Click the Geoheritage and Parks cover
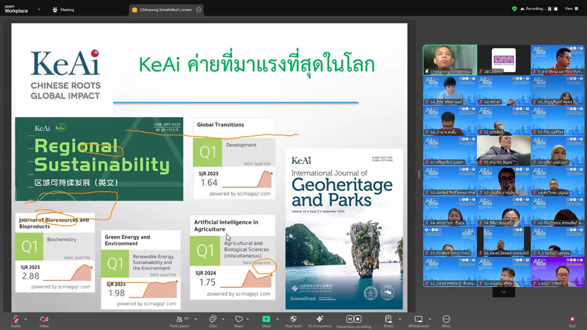Viewport: 587px width, 330px height. pyautogui.click(x=344, y=229)
